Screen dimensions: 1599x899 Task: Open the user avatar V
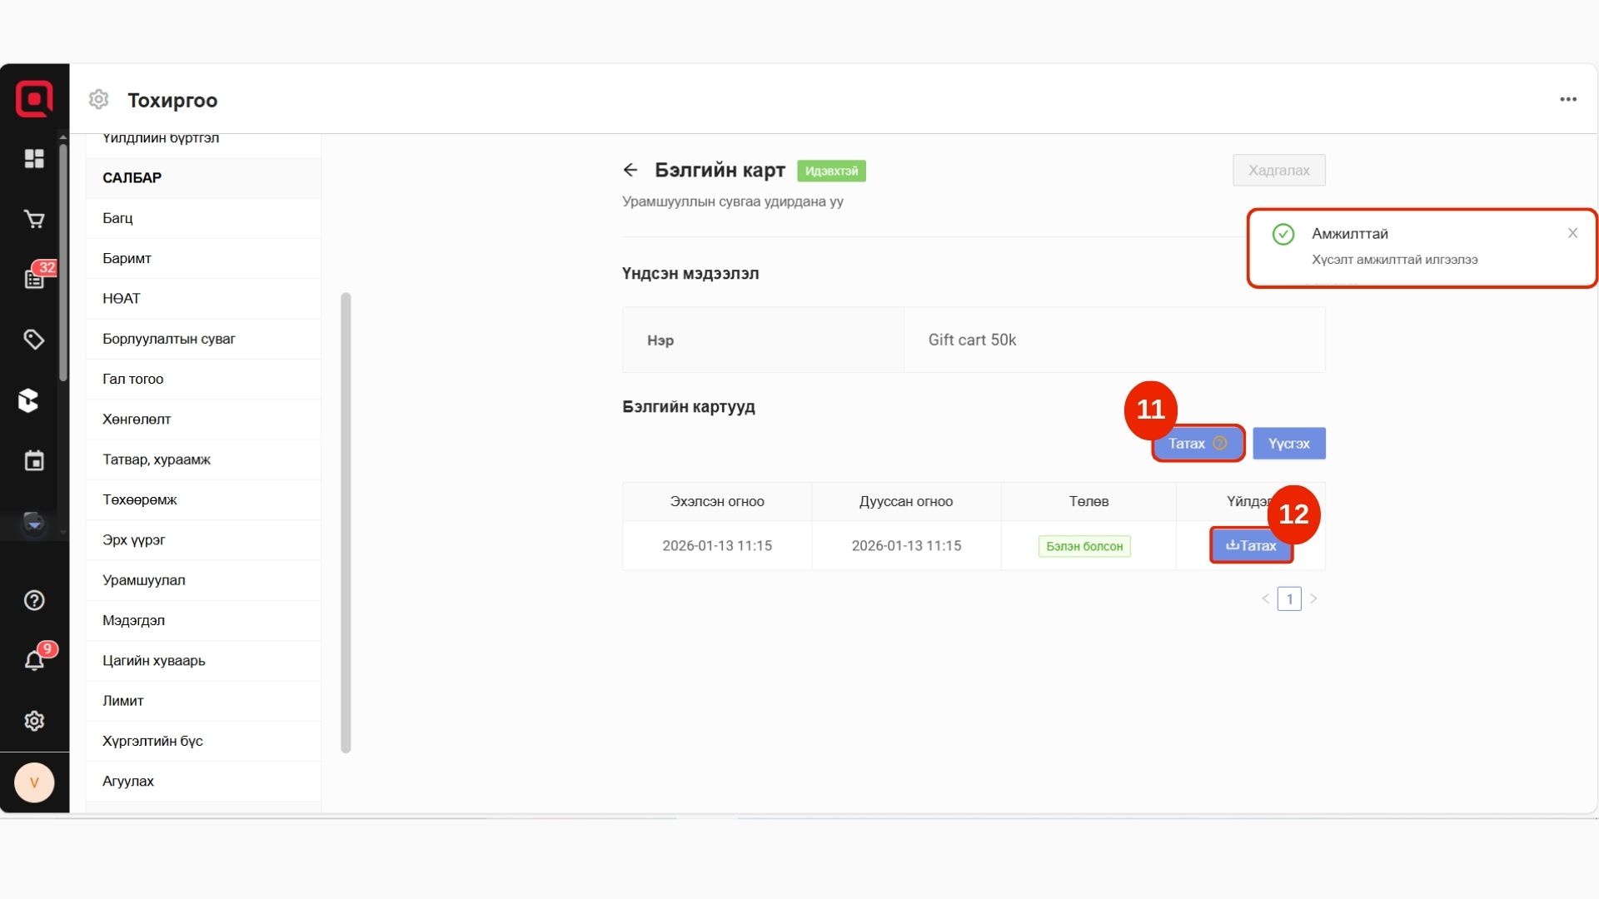tap(34, 782)
